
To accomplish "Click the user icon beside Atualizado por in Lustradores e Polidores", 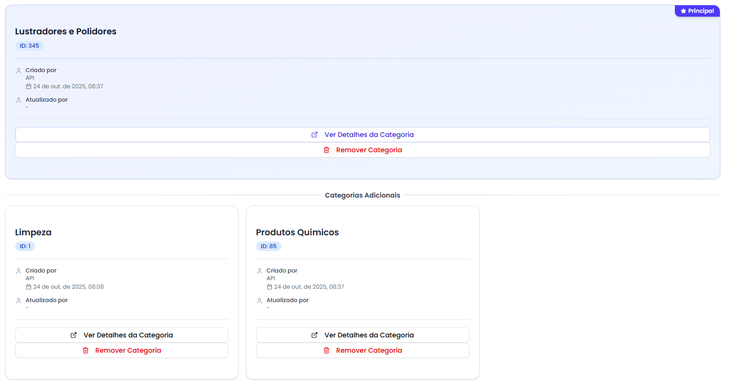I will [19, 100].
